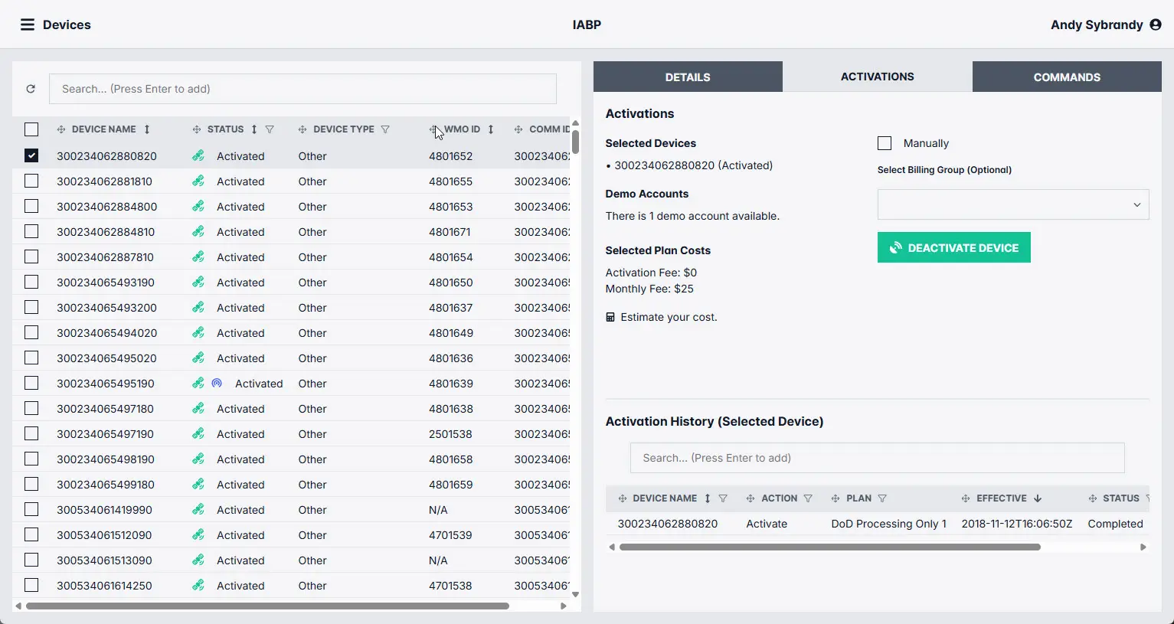Open the Action column filter in history
Screen dimensions: 1174x624
[x=808, y=498]
